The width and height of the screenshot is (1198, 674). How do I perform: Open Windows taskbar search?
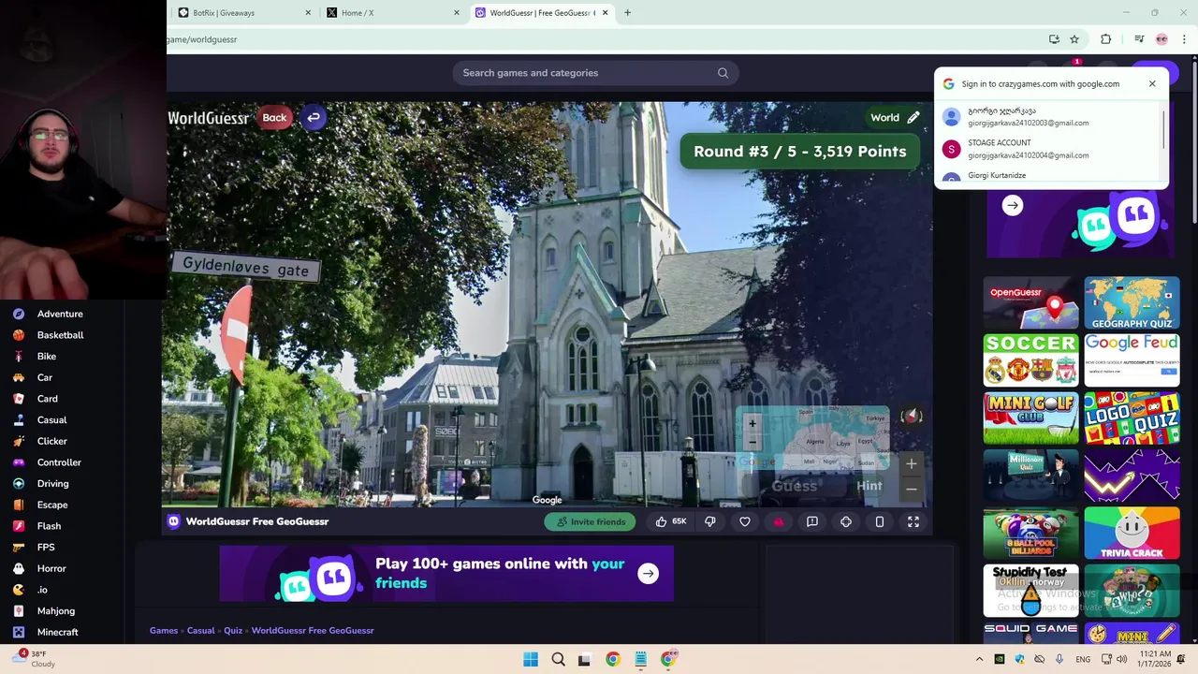[x=558, y=660]
